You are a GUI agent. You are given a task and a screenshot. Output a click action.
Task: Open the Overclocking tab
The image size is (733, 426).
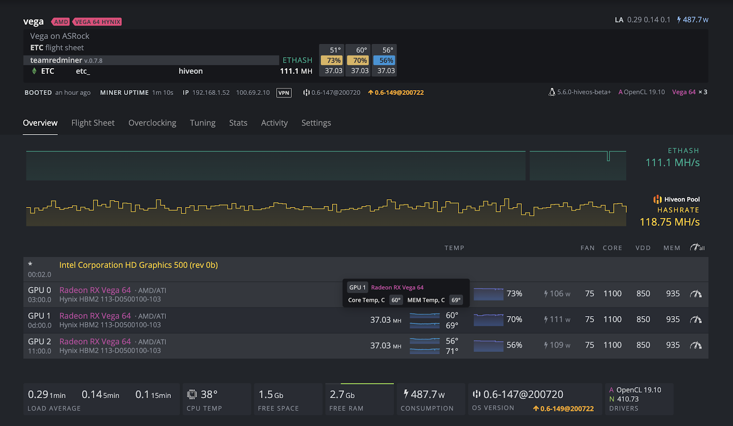152,123
